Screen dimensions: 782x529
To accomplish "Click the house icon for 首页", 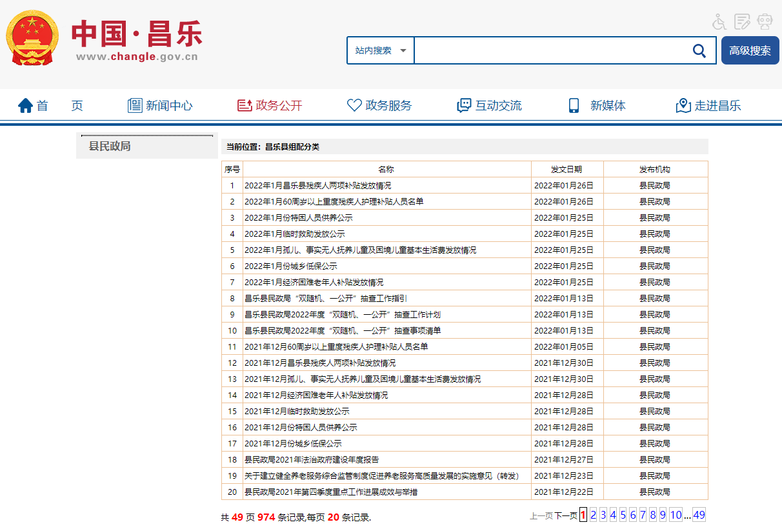I will pos(25,106).
